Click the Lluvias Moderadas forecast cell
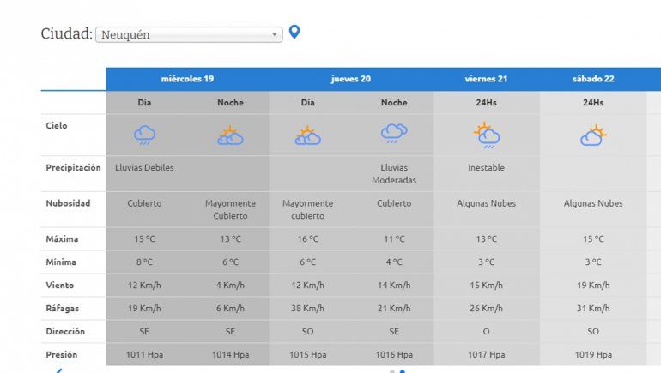Image resolution: width=661 pixels, height=373 pixels. click(x=394, y=174)
